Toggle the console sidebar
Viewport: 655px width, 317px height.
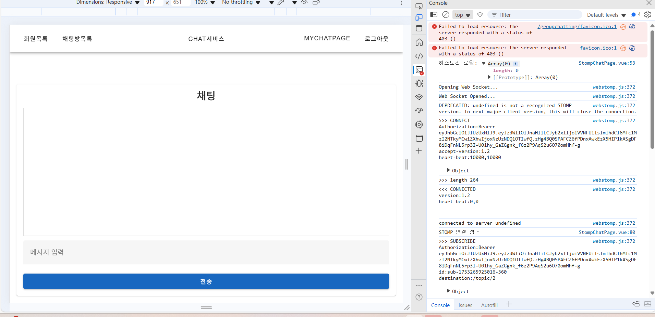click(x=434, y=15)
